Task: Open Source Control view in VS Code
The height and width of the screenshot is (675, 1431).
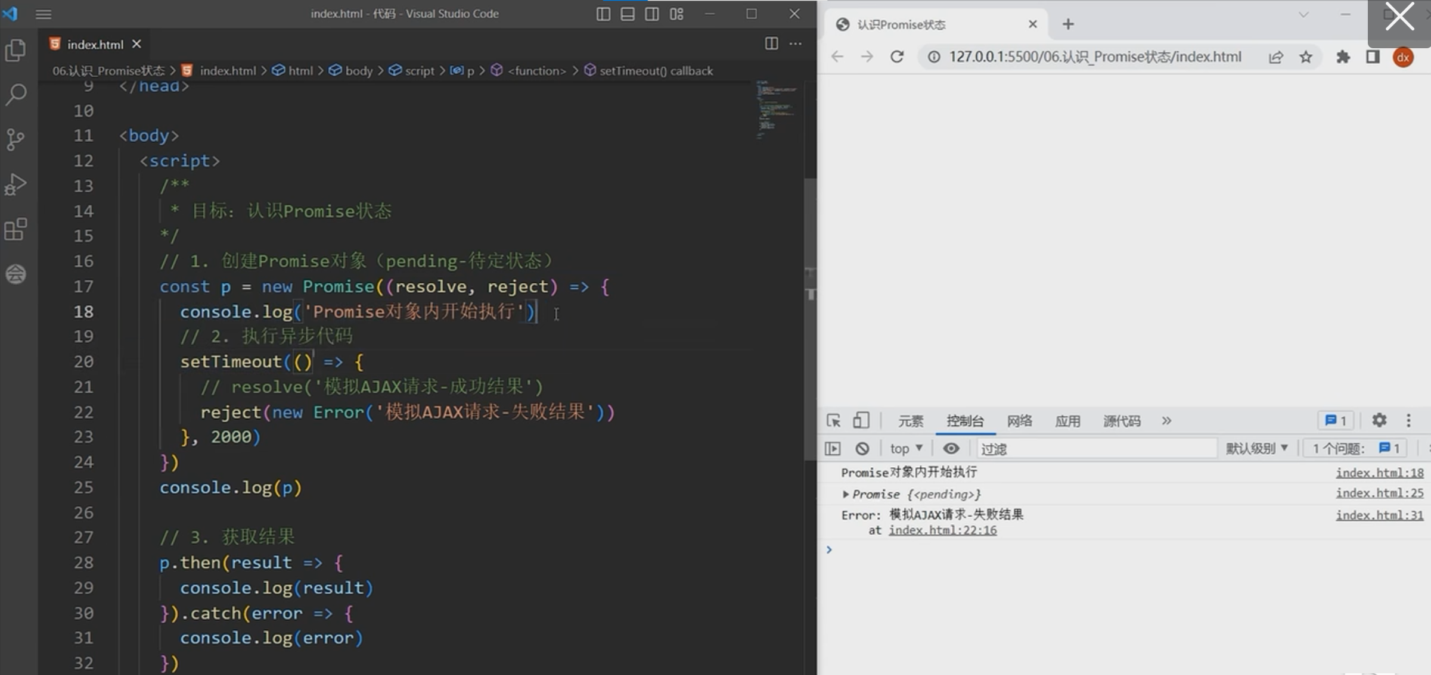Action: point(15,139)
